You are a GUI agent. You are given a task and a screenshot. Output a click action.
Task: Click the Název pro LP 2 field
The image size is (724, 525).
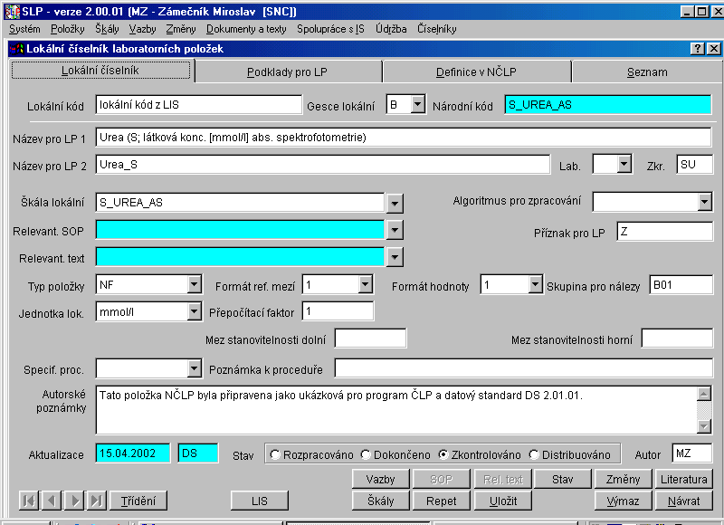(x=321, y=165)
